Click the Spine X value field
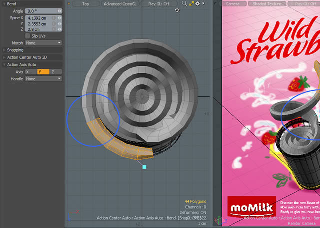This screenshot has height=228, width=320. coord(38,18)
